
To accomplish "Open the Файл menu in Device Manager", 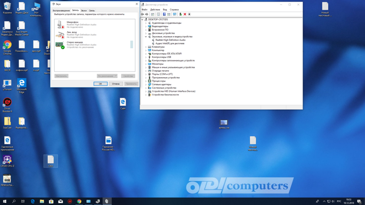I will 144,10.
